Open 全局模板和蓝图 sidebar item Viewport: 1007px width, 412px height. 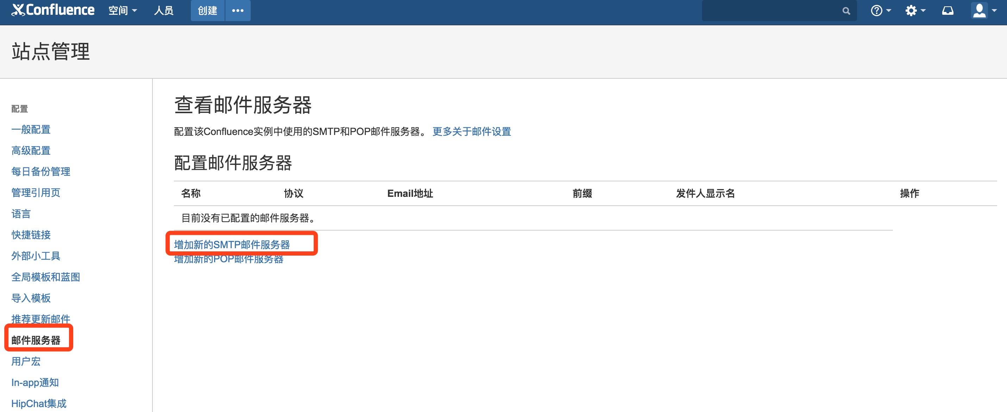(46, 277)
